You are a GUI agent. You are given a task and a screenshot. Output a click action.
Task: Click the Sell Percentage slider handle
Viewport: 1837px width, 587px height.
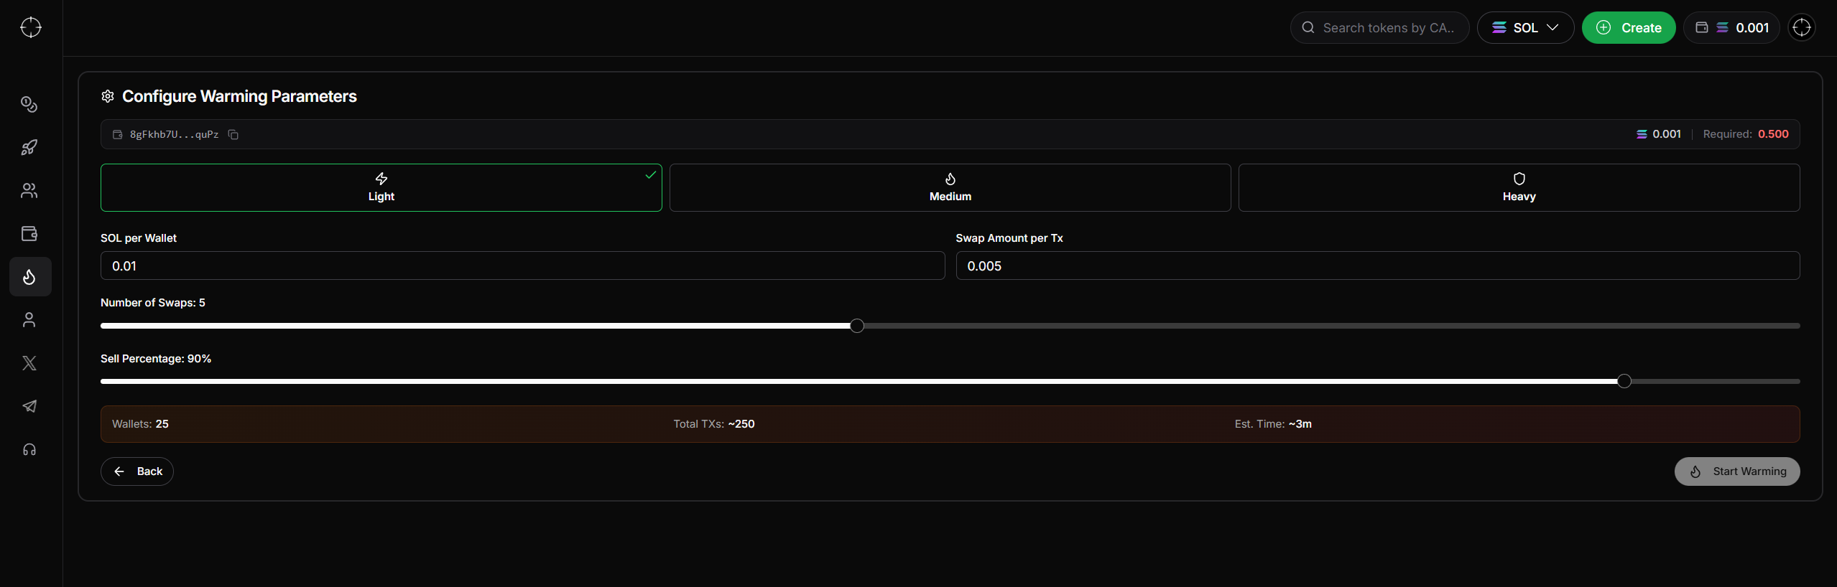(x=1624, y=382)
